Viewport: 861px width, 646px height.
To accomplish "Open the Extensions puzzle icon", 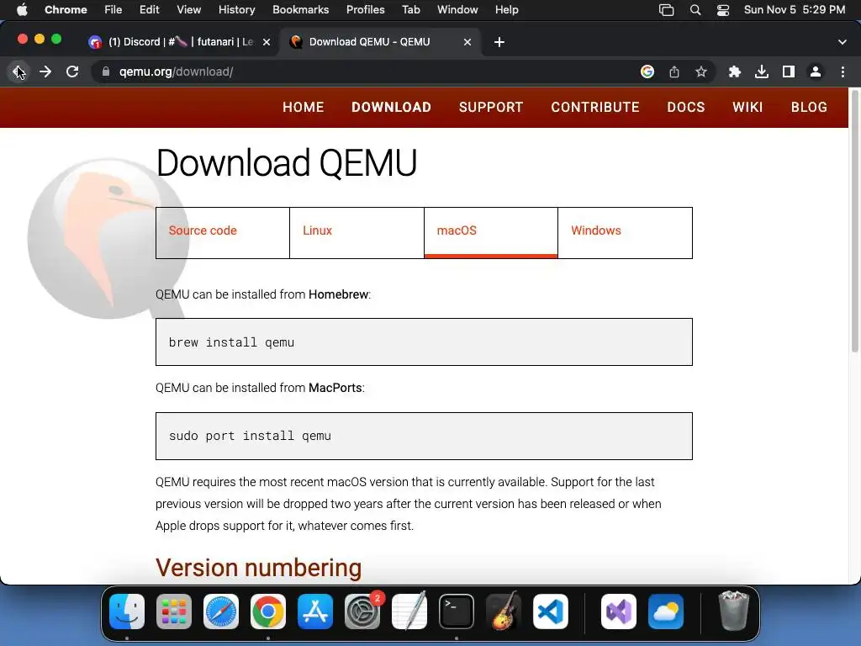I will pos(735,71).
